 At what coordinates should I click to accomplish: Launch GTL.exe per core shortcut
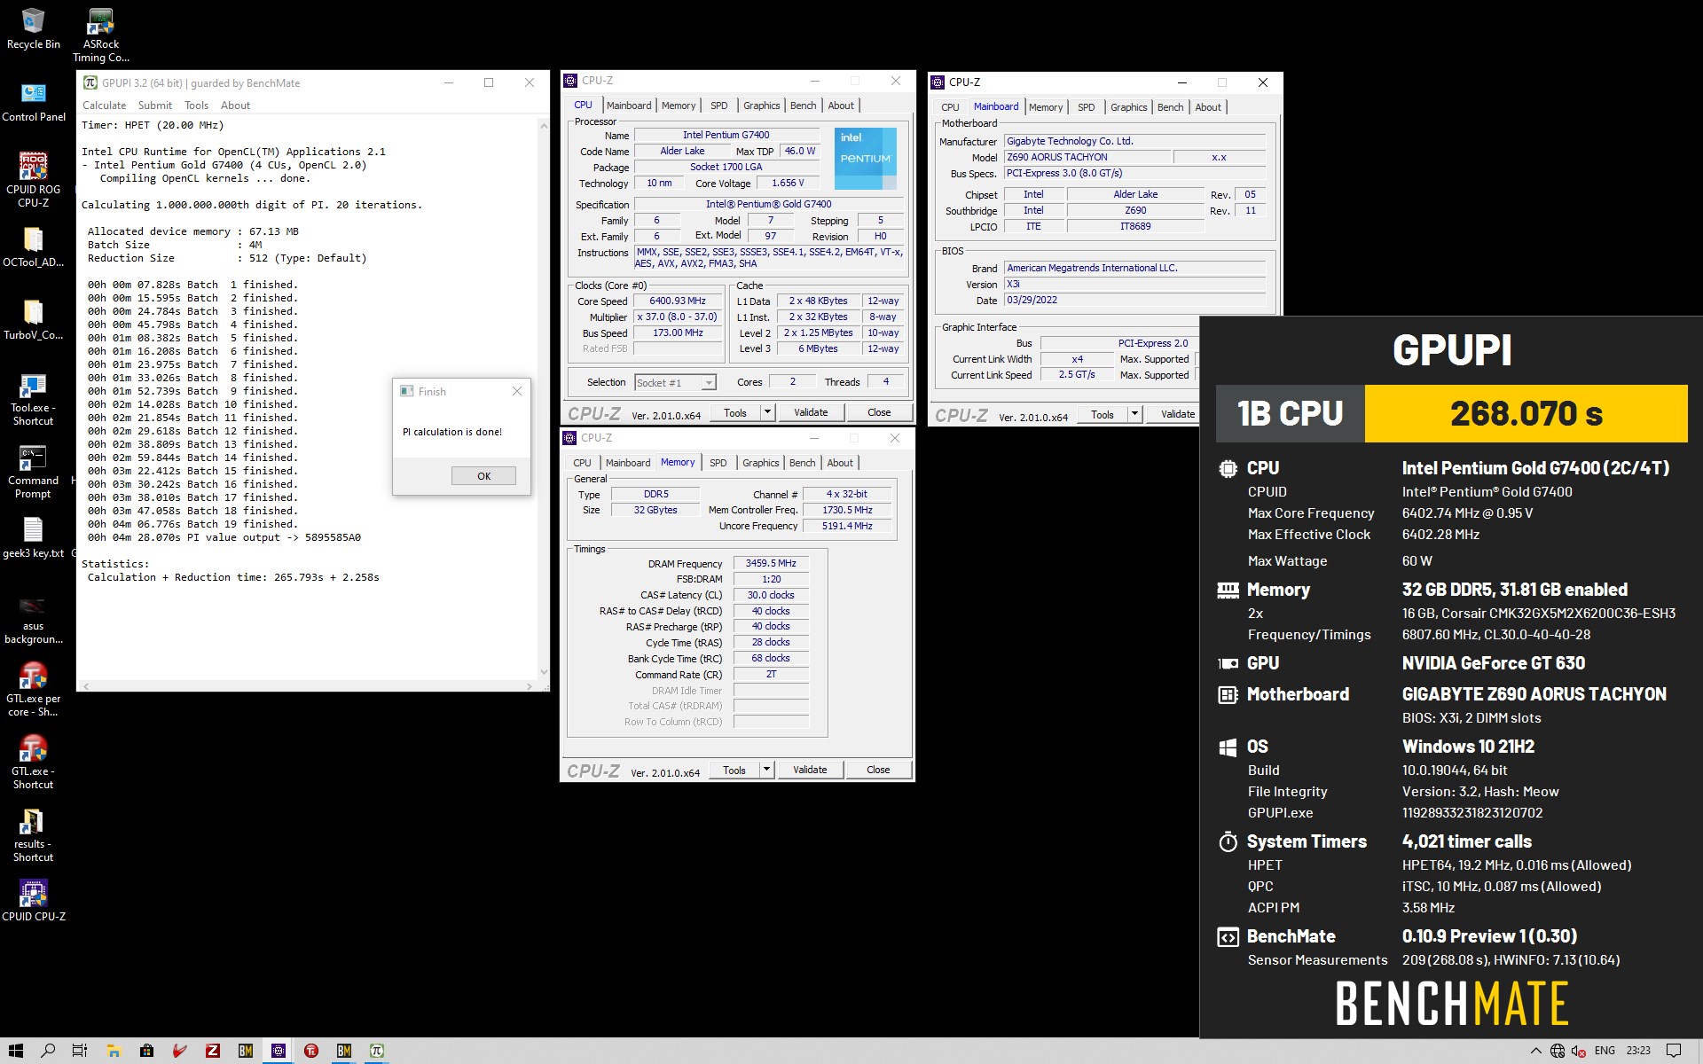pyautogui.click(x=34, y=690)
